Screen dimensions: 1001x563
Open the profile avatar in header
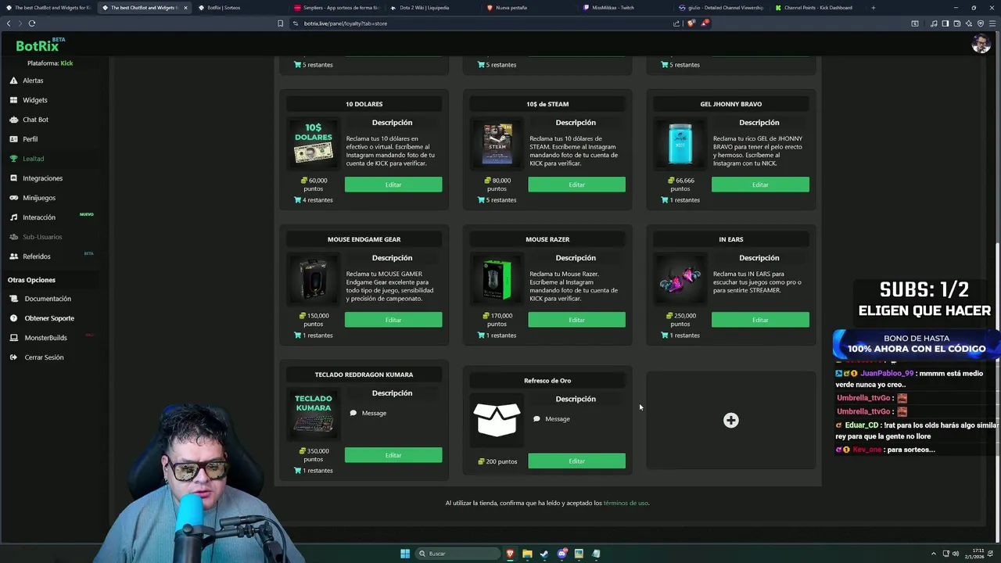pos(981,45)
